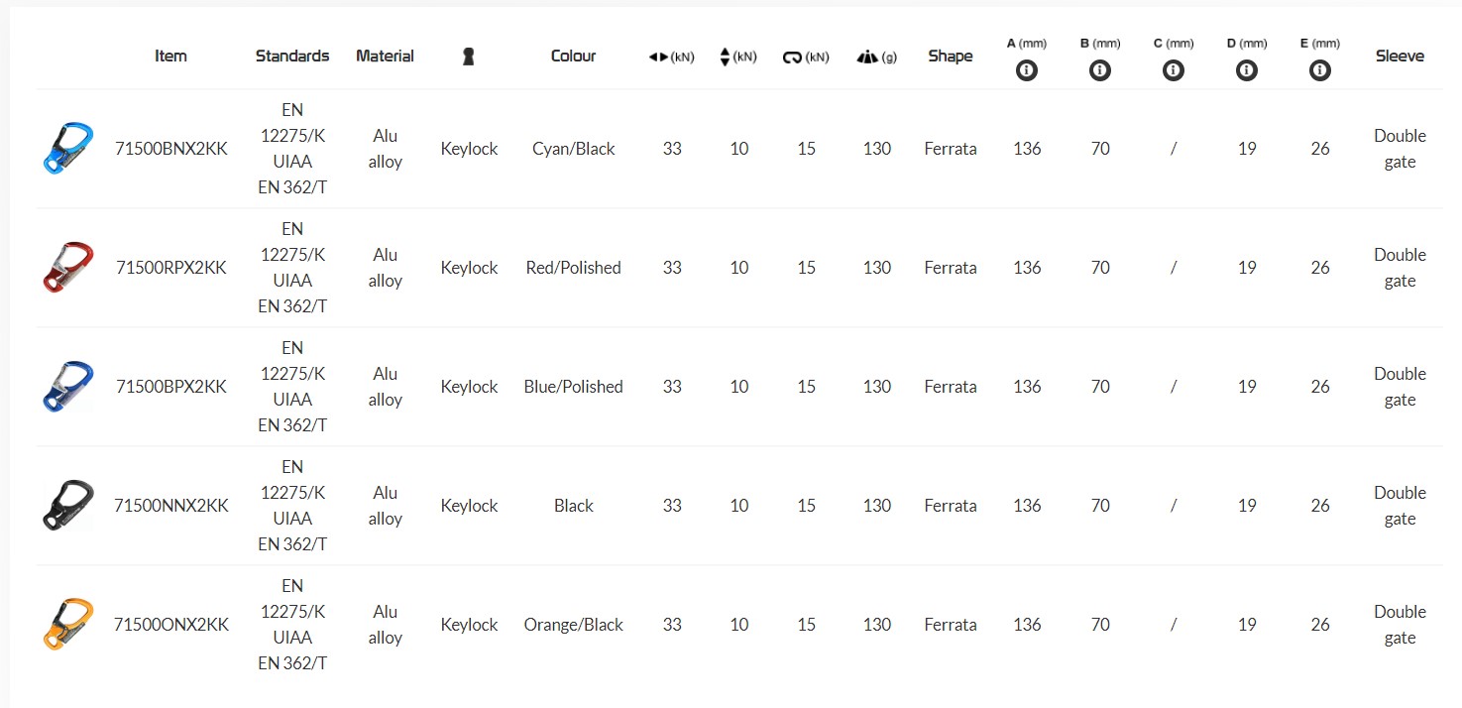
Task: Click info icon under E (mm) column
Action: coord(1319,70)
